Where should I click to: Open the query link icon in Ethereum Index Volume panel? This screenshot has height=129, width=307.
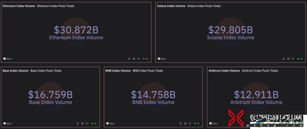129,59
